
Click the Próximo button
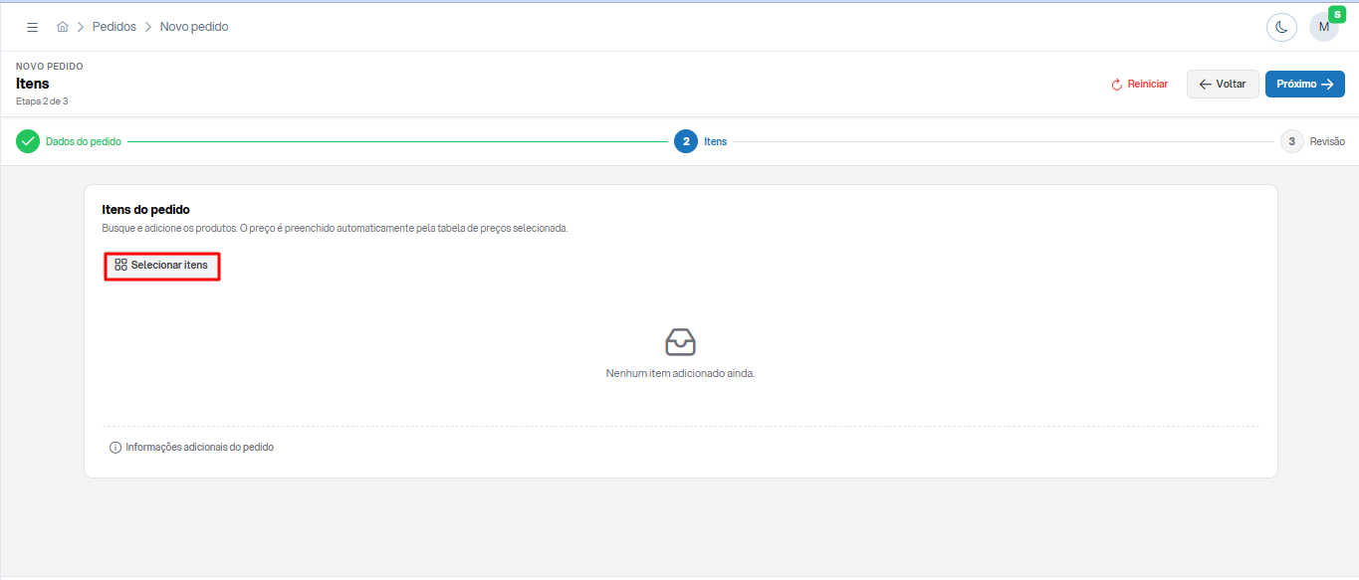[1305, 85]
